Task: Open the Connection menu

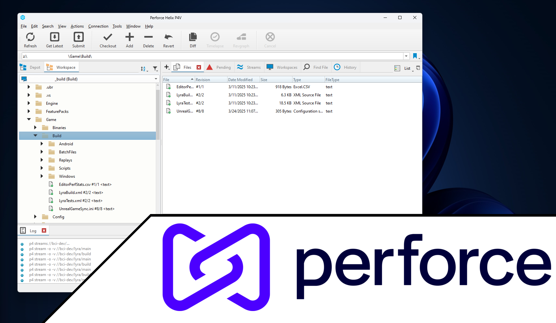Action: [98, 26]
